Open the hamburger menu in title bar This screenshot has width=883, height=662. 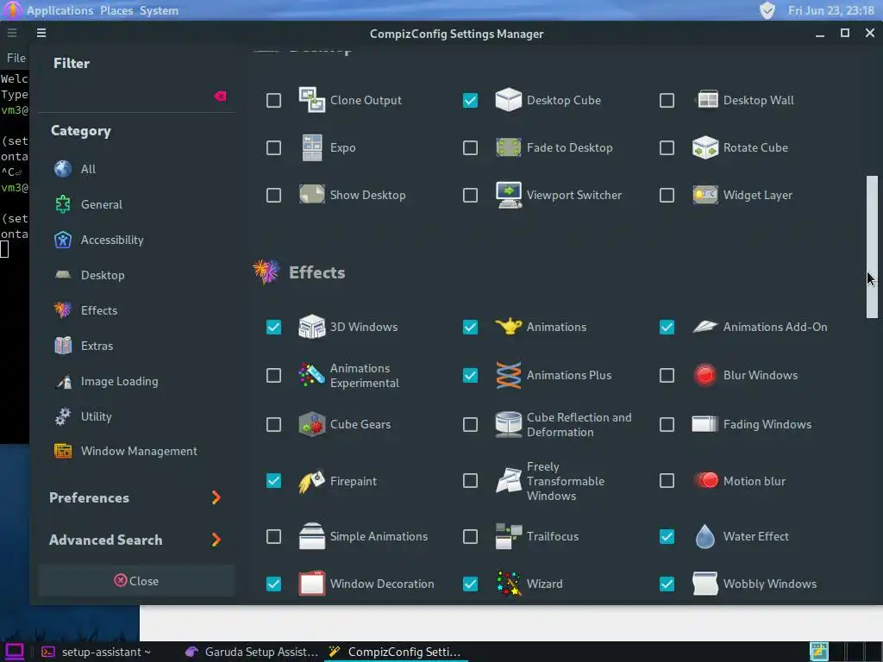41,34
